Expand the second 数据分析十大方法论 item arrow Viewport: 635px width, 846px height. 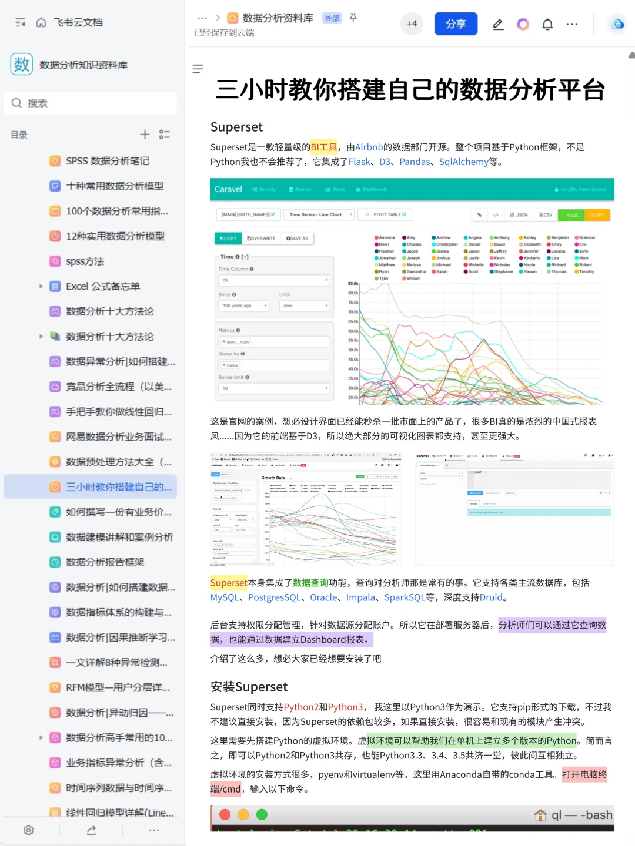pos(41,337)
